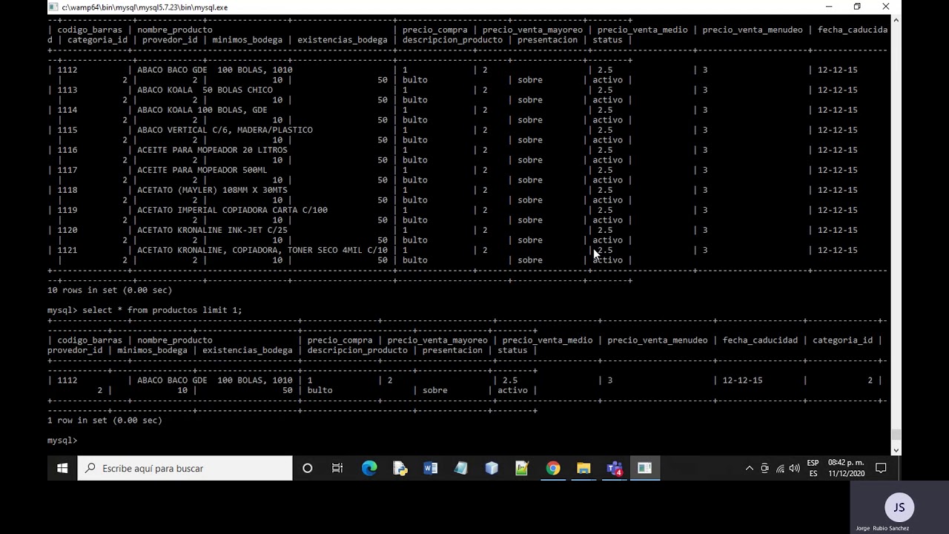Click the final 'mysql>' prompt line
Screen dimensions: 949x534
pos(62,441)
